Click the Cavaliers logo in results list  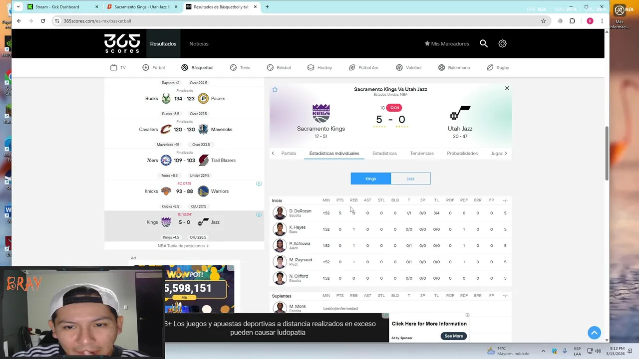(166, 129)
